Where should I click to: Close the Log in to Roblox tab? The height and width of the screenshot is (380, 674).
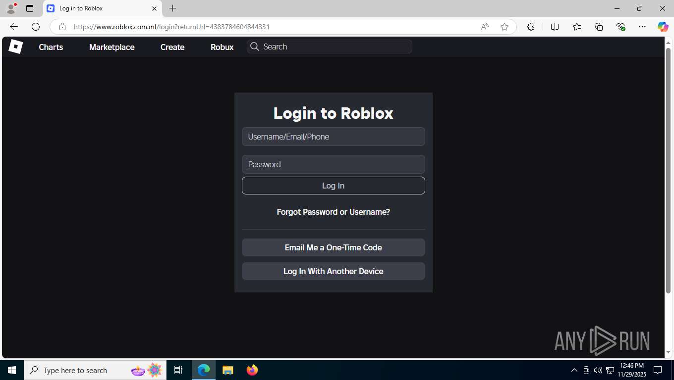point(154,8)
